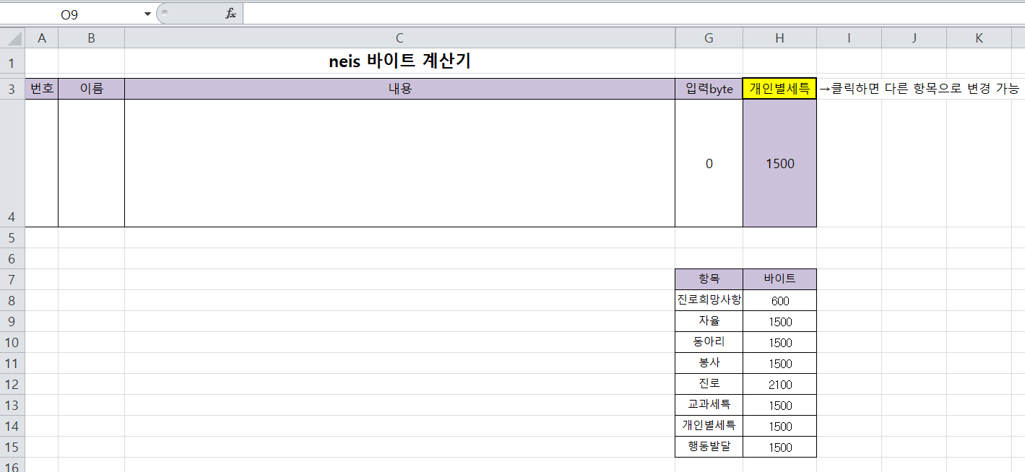The image size is (1025, 472).
Task: Select the 2100 byte value cell
Action: 779,384
